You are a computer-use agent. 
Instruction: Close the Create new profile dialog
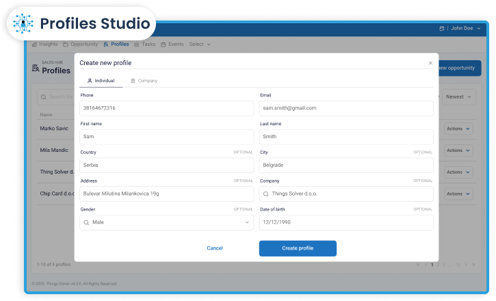(x=430, y=63)
